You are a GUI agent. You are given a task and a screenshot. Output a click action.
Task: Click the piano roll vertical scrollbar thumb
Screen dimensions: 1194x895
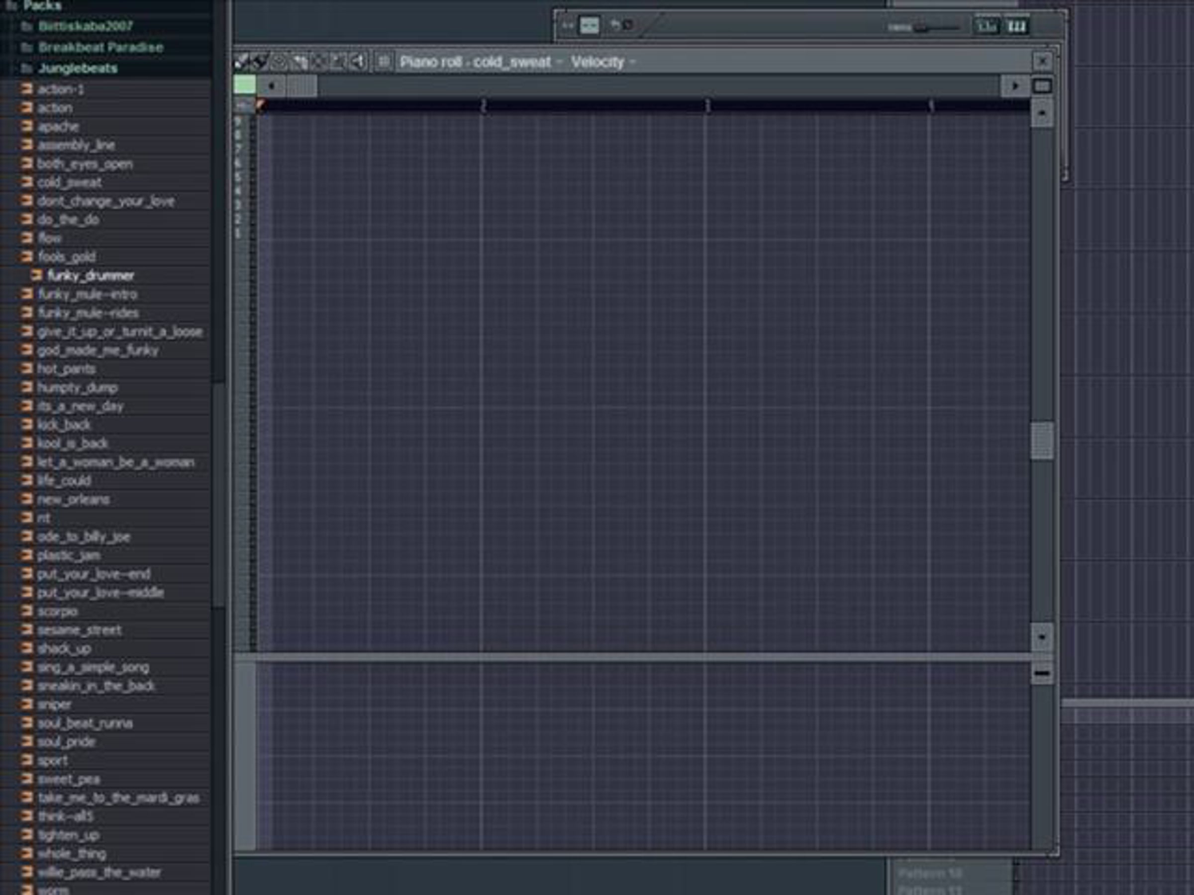pos(1042,441)
